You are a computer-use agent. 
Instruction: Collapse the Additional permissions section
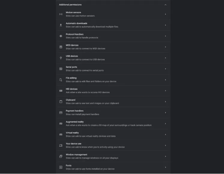[x=165, y=5]
